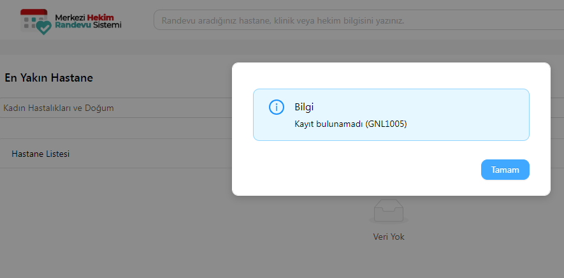Click the Randevu Sistemi logo text
The width and height of the screenshot is (564, 278).
coord(88,25)
